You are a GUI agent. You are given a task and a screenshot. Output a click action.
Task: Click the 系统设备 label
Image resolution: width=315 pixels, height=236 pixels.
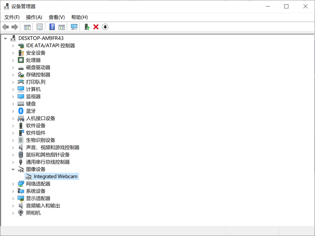(x=36, y=191)
